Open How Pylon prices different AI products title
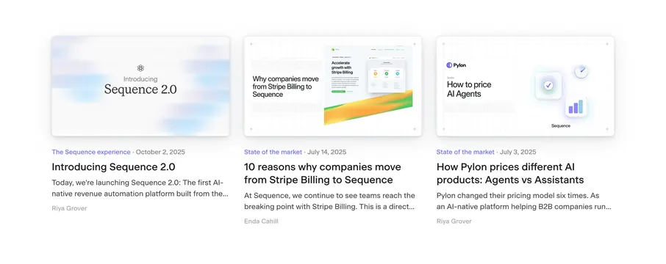The width and height of the screenshot is (666, 264). click(510, 173)
